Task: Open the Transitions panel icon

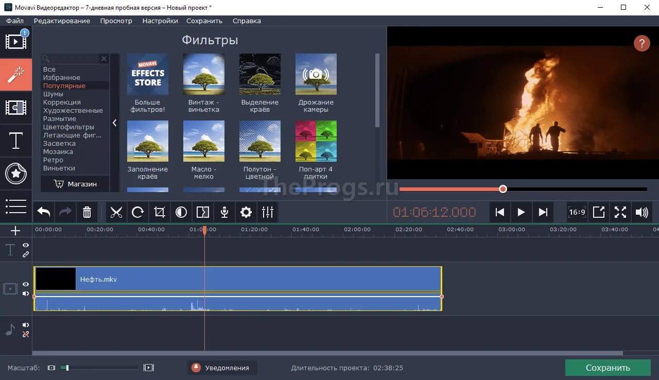Action: tap(16, 108)
